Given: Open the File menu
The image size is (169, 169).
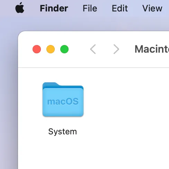Looking at the screenshot, I should click(x=90, y=8).
